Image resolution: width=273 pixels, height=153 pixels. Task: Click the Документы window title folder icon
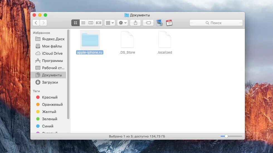(126, 15)
